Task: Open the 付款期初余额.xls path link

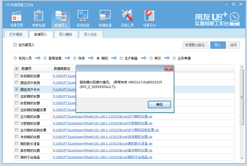Action: pyautogui.click(x=103, y=123)
